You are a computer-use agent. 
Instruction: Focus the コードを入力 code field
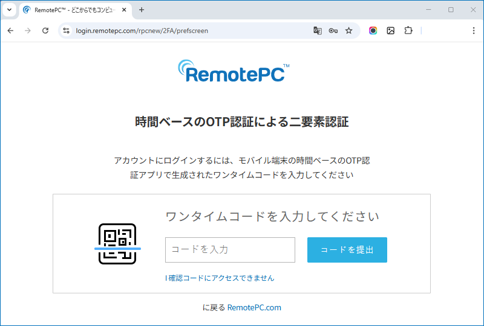(230, 249)
